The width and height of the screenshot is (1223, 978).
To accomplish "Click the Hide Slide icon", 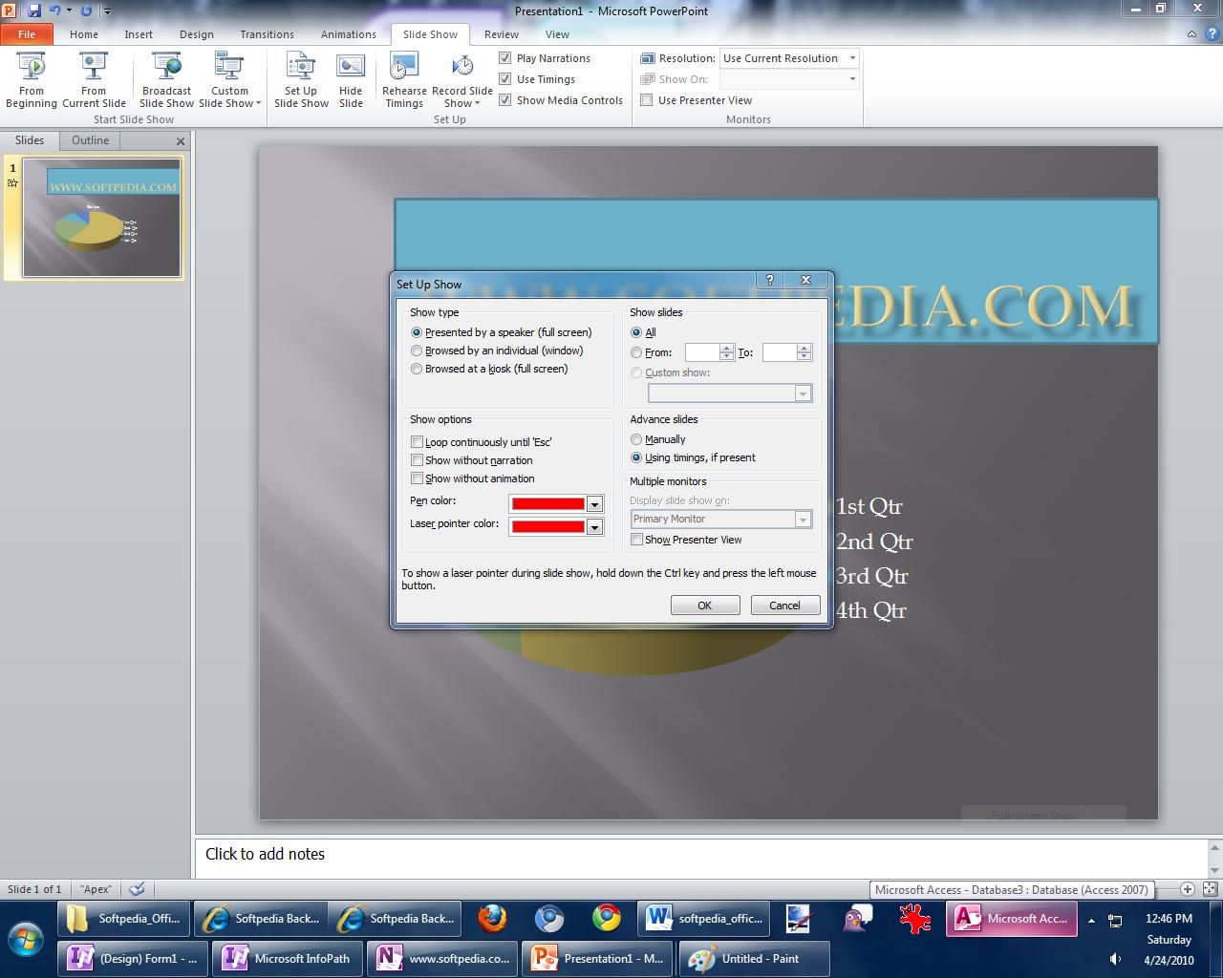I will pos(351,67).
